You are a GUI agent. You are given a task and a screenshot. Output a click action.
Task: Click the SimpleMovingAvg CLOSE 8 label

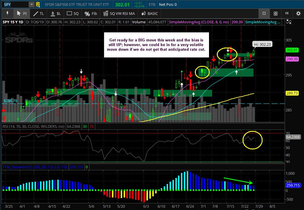(x=199, y=22)
